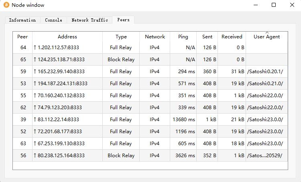Image resolution: width=301 pixels, height=182 pixels.
Task: Click the 352 B sent value
Action: [209, 156]
